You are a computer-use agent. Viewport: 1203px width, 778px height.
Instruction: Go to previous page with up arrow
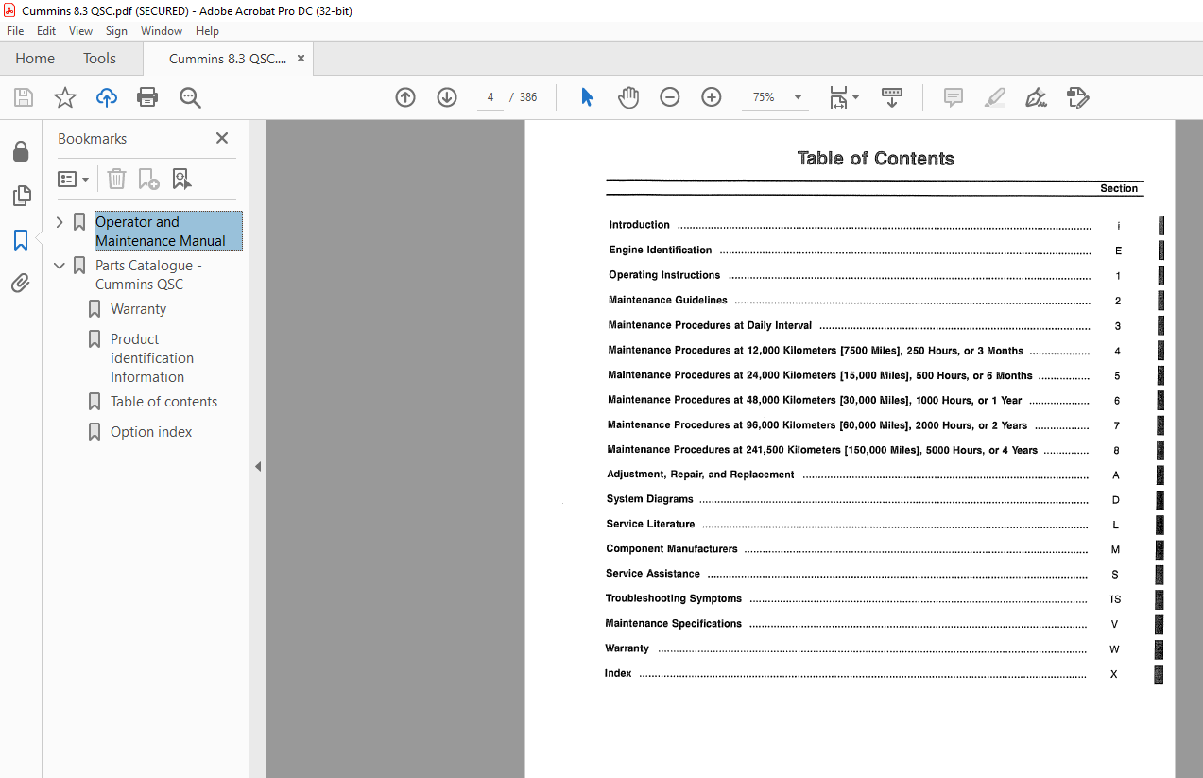pos(405,97)
